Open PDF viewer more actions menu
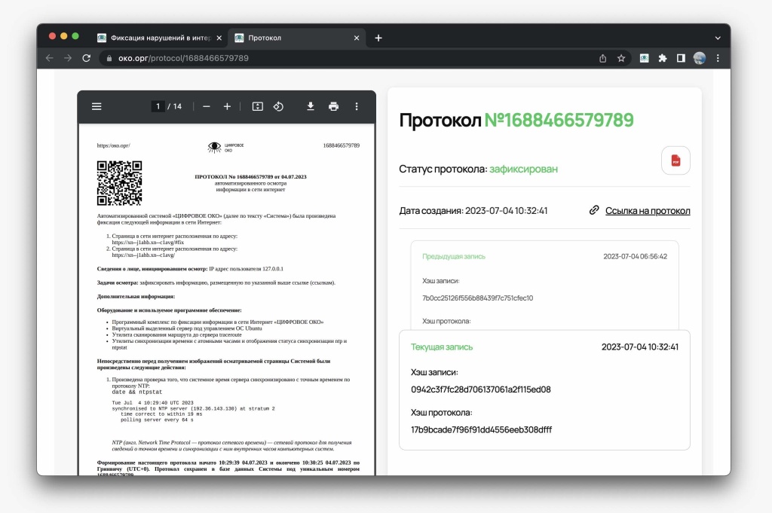Image resolution: width=772 pixels, height=513 pixels. click(357, 106)
